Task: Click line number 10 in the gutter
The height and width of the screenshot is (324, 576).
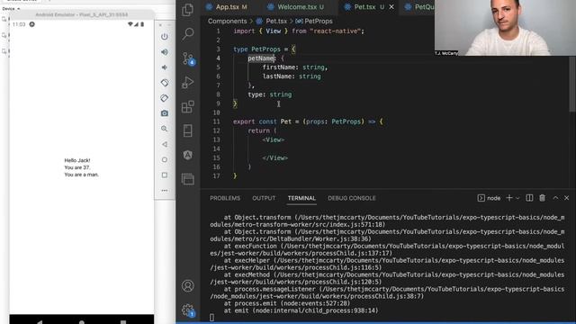Action: [x=216, y=112]
